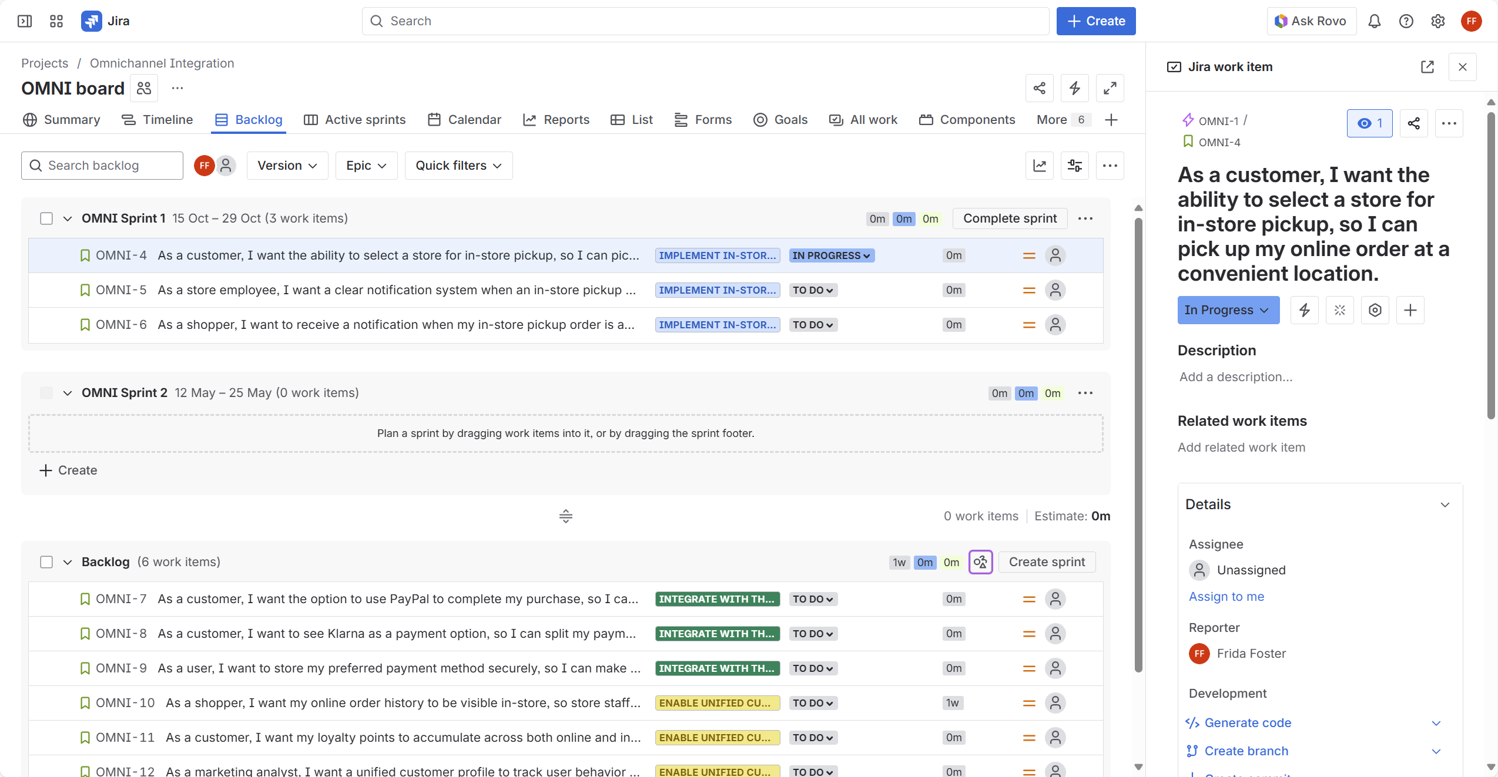Toggle the watch eye button on work item
This screenshot has width=1498, height=777.
click(1369, 123)
